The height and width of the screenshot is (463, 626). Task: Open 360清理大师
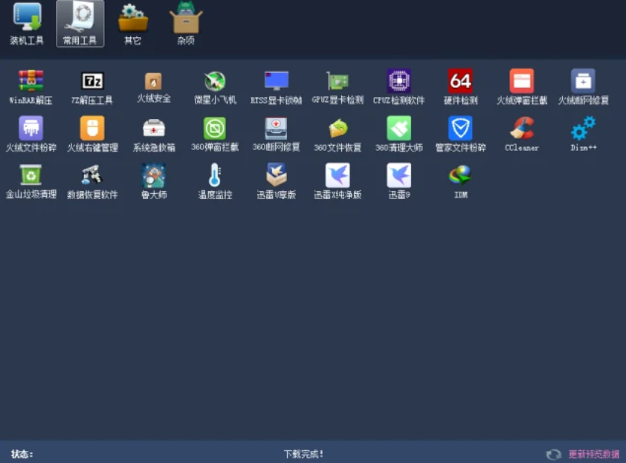pos(398,134)
